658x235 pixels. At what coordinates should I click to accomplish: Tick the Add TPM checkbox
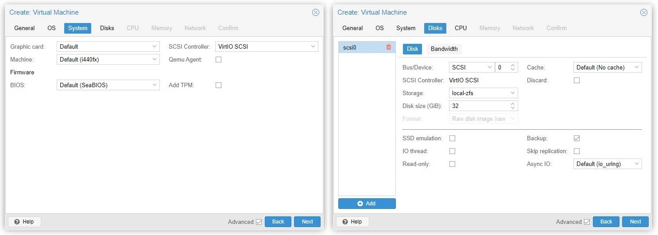(218, 85)
